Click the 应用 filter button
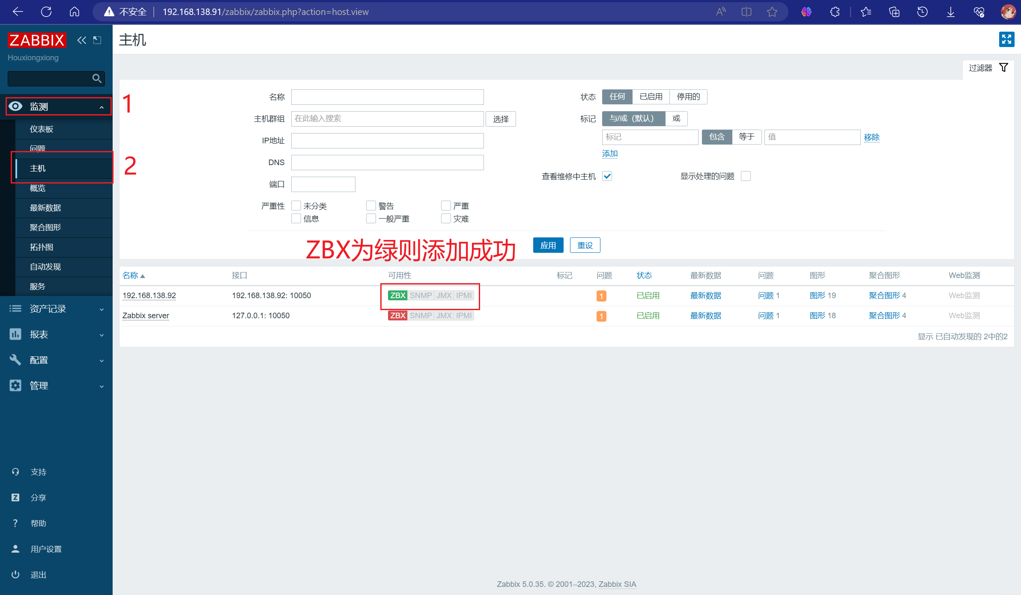 (548, 246)
